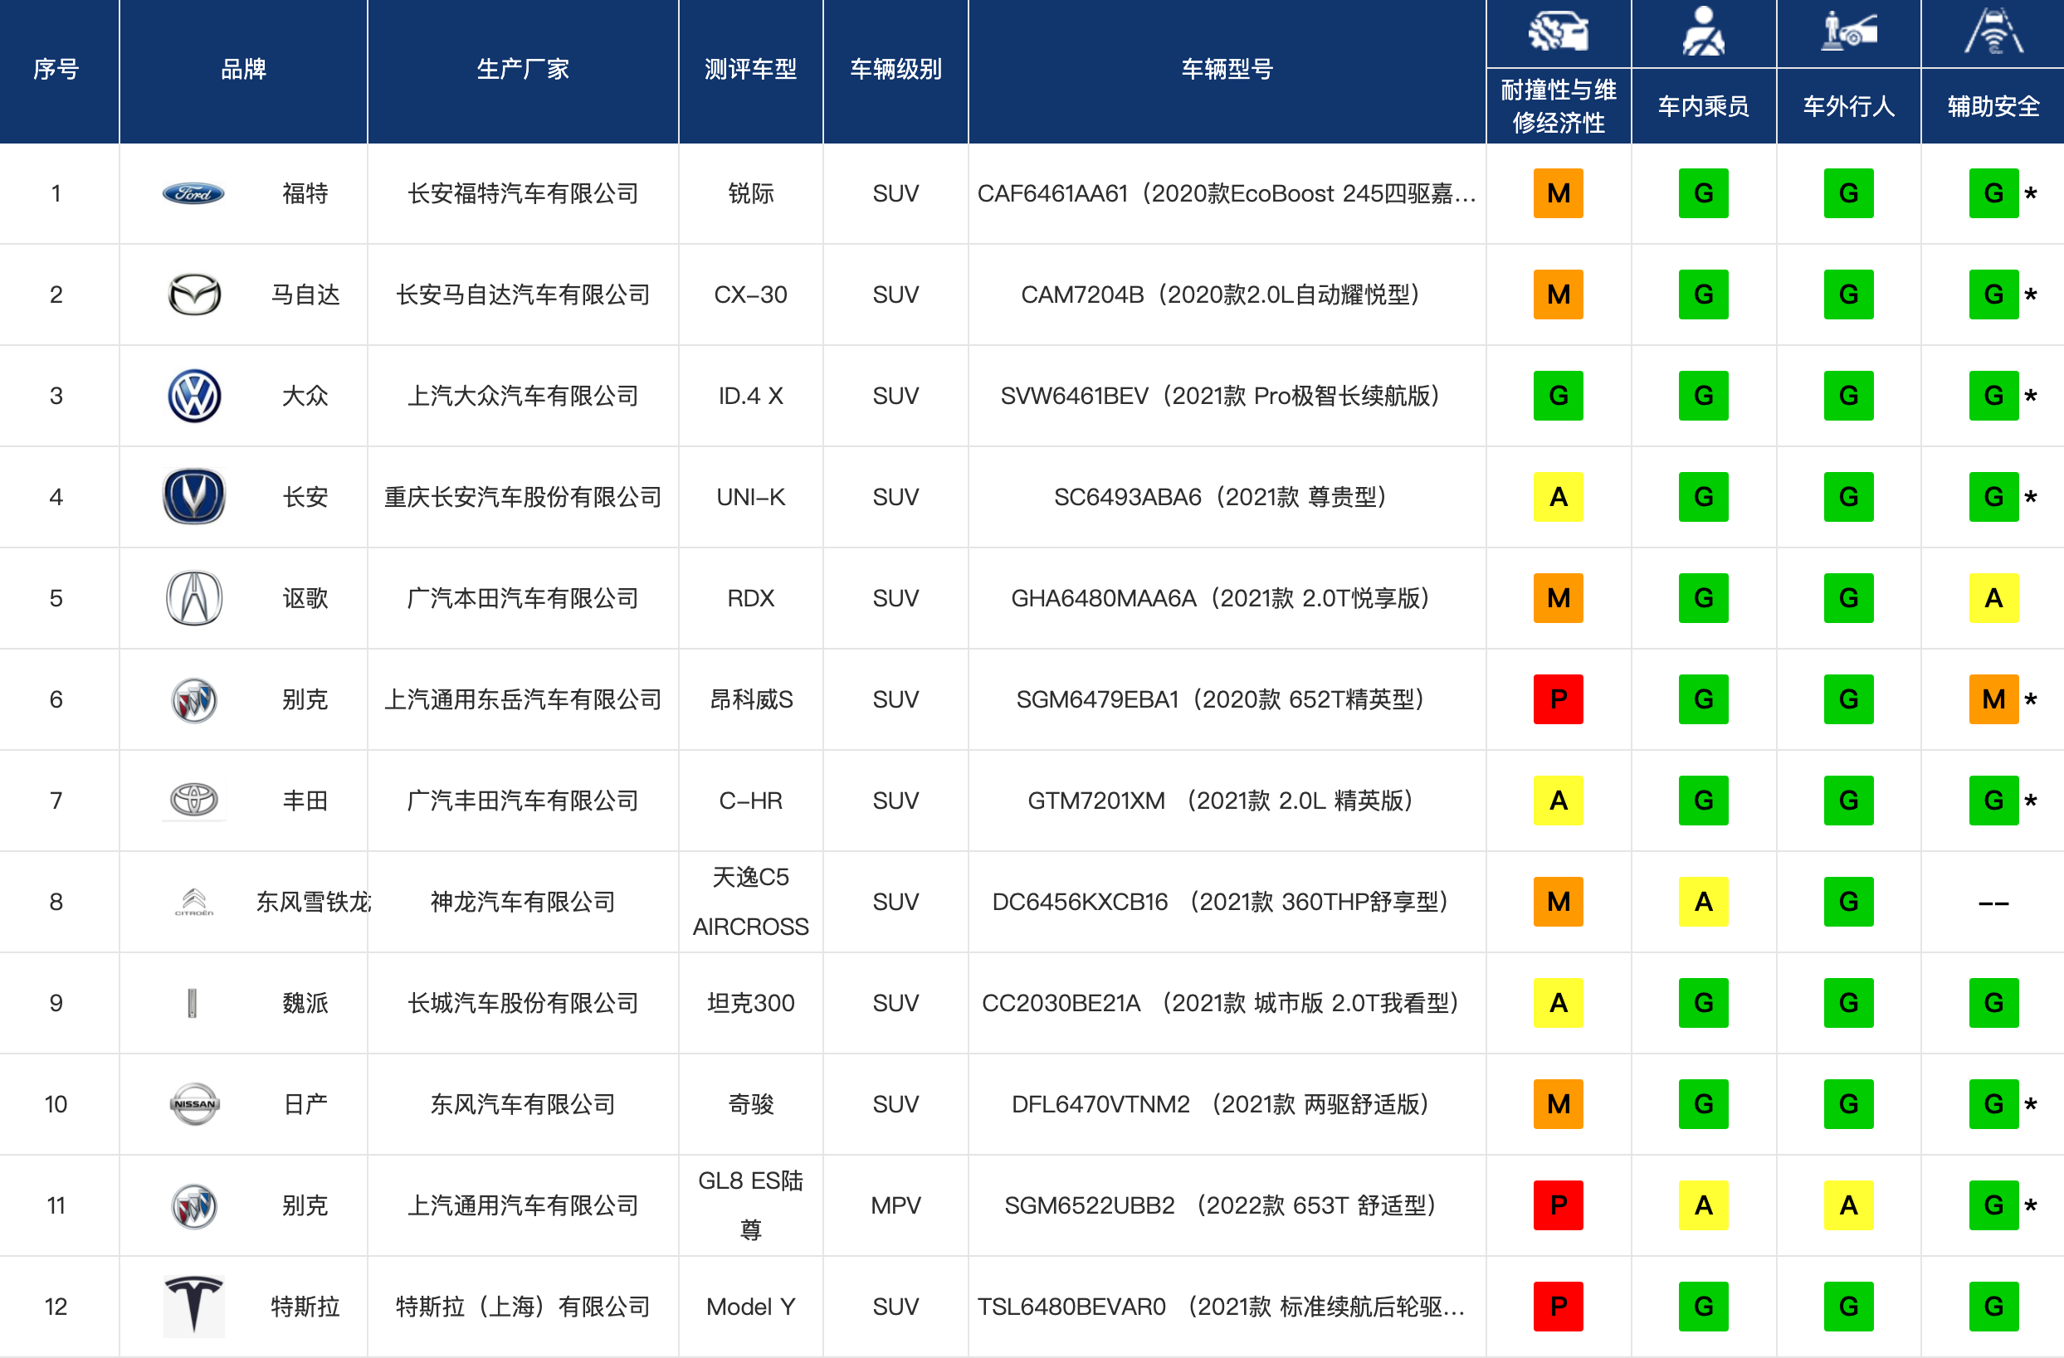This screenshot has width=2064, height=1358.
Task: Click the dash assisted safety cell in row 8
Action: point(1993,903)
